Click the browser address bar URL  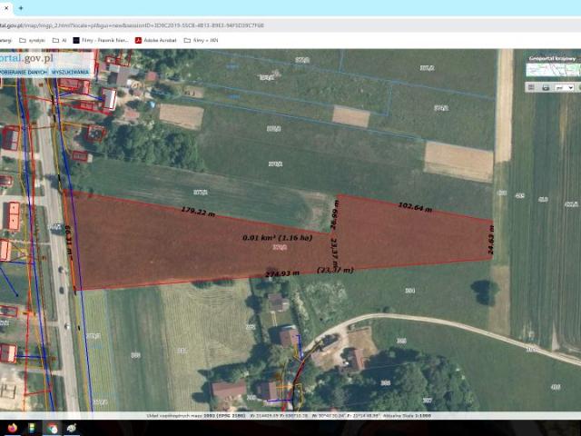[132, 25]
